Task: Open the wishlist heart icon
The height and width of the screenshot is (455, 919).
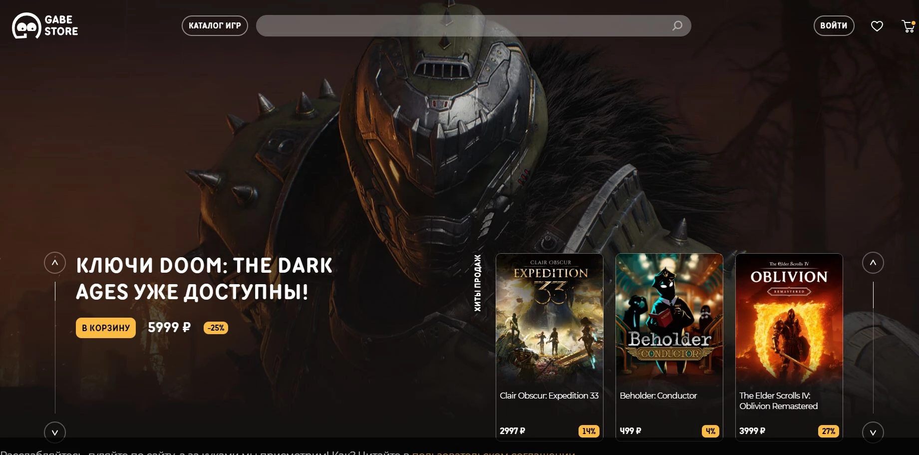Action: click(x=877, y=26)
